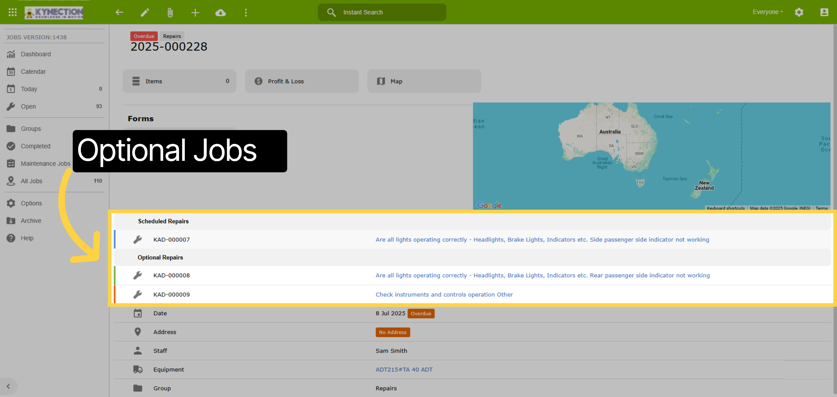The height and width of the screenshot is (397, 837).
Task: Open the KAD-000008 rear indicator description link
Action: [543, 275]
